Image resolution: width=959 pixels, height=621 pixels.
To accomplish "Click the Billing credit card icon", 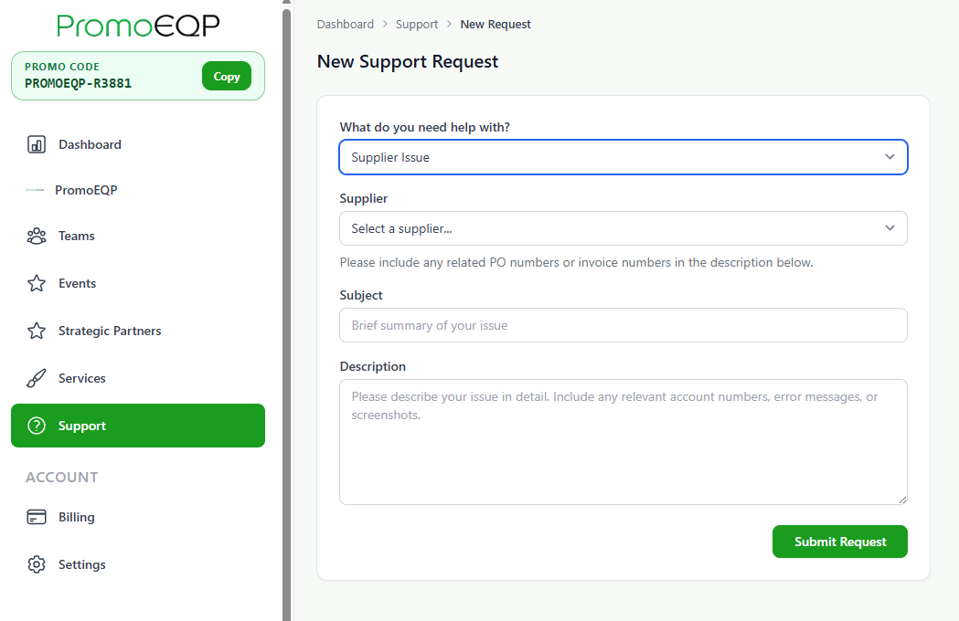I will point(36,517).
